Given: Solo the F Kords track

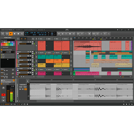Looking at the screenshot, I should (x=30, y=64).
